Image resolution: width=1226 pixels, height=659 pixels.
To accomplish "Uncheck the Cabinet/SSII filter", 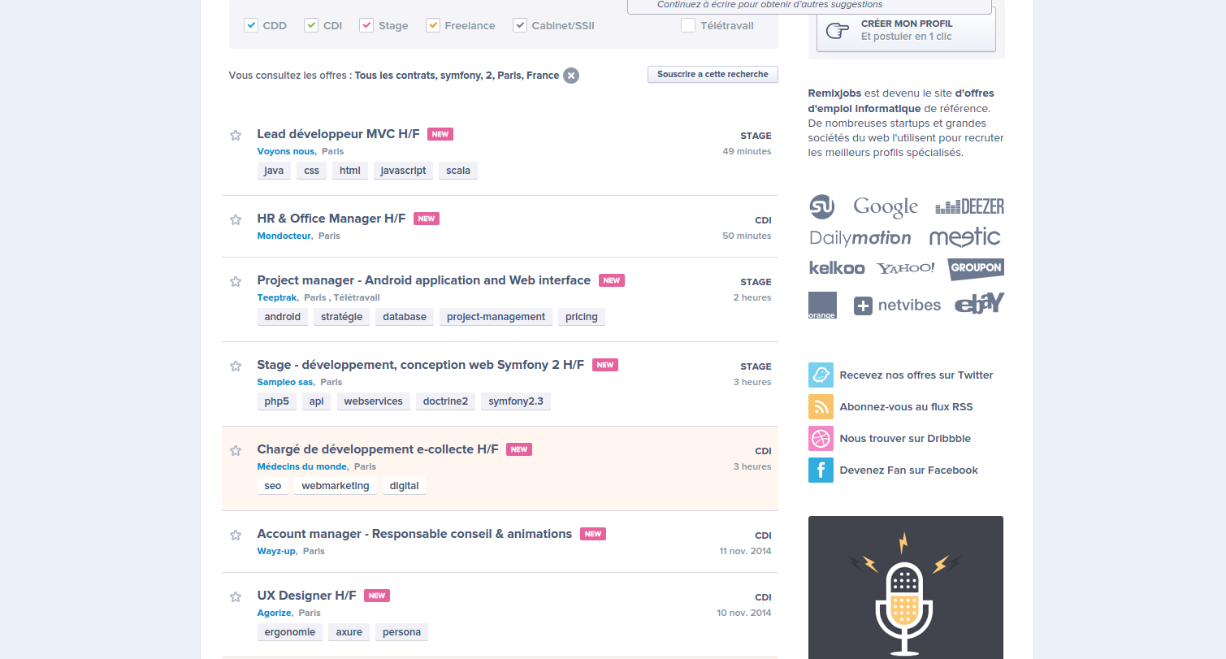I will pos(520,25).
